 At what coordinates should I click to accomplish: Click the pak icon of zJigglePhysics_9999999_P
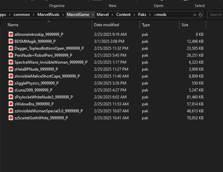[x=11, y=83]
